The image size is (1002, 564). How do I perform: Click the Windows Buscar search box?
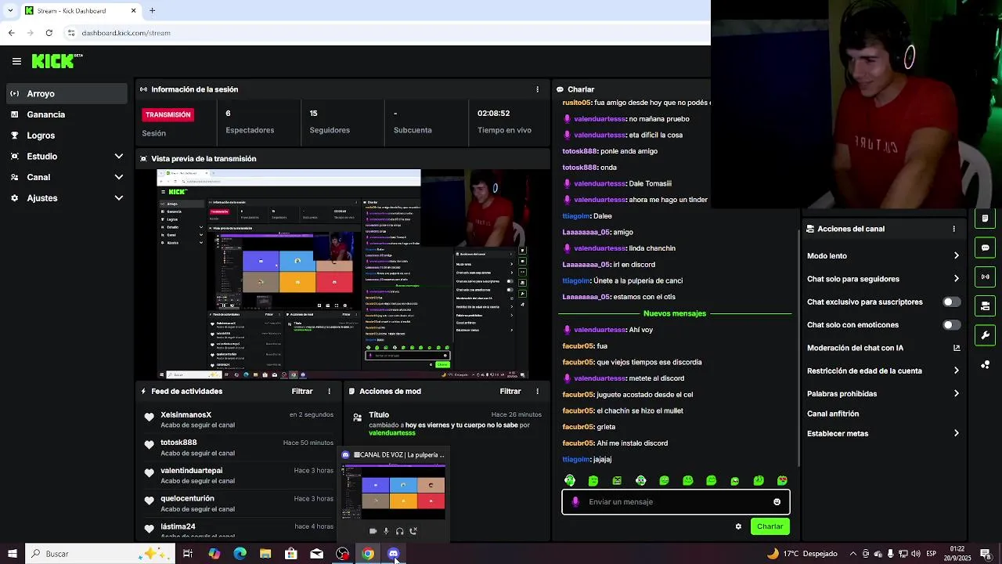tap(100, 554)
